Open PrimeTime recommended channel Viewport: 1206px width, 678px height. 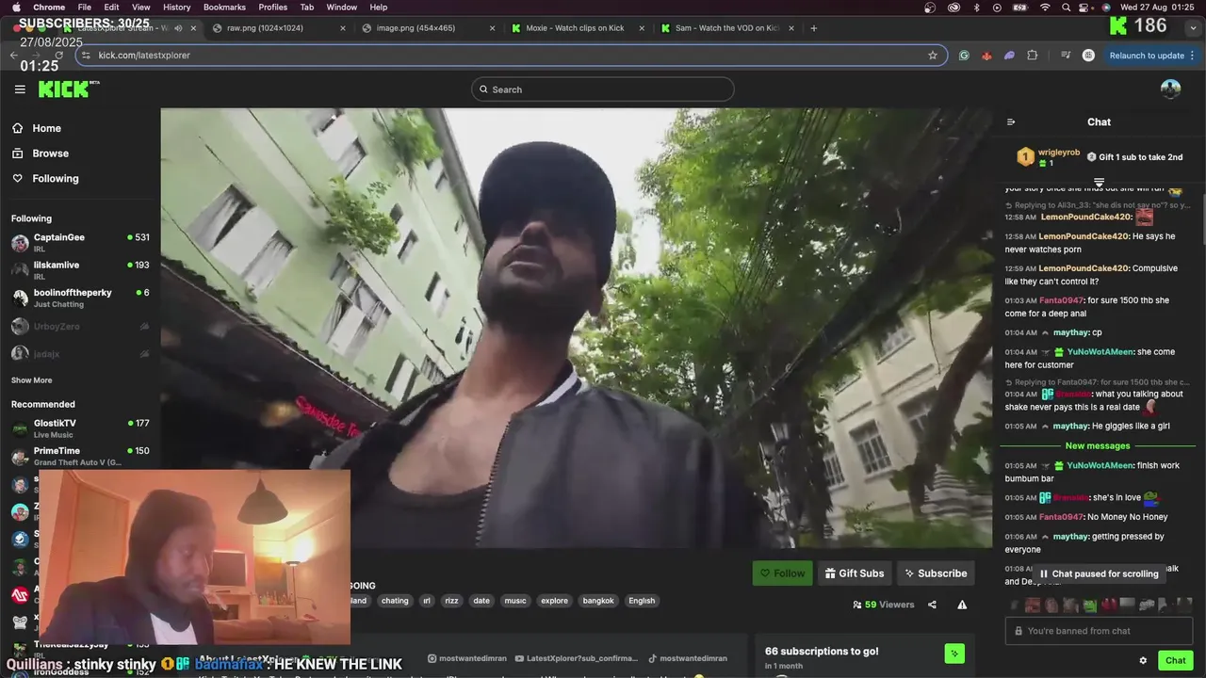pos(80,456)
